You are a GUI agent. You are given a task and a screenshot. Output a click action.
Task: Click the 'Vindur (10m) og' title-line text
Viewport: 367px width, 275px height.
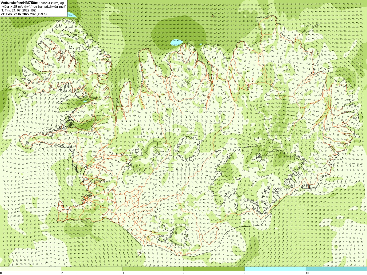52,3
